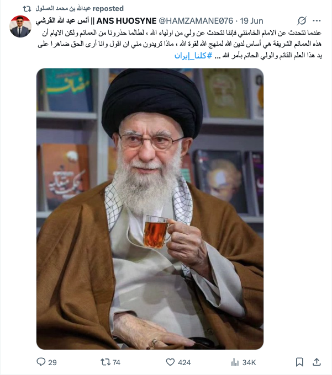Click the Grok slashed circle icon

click(302, 21)
